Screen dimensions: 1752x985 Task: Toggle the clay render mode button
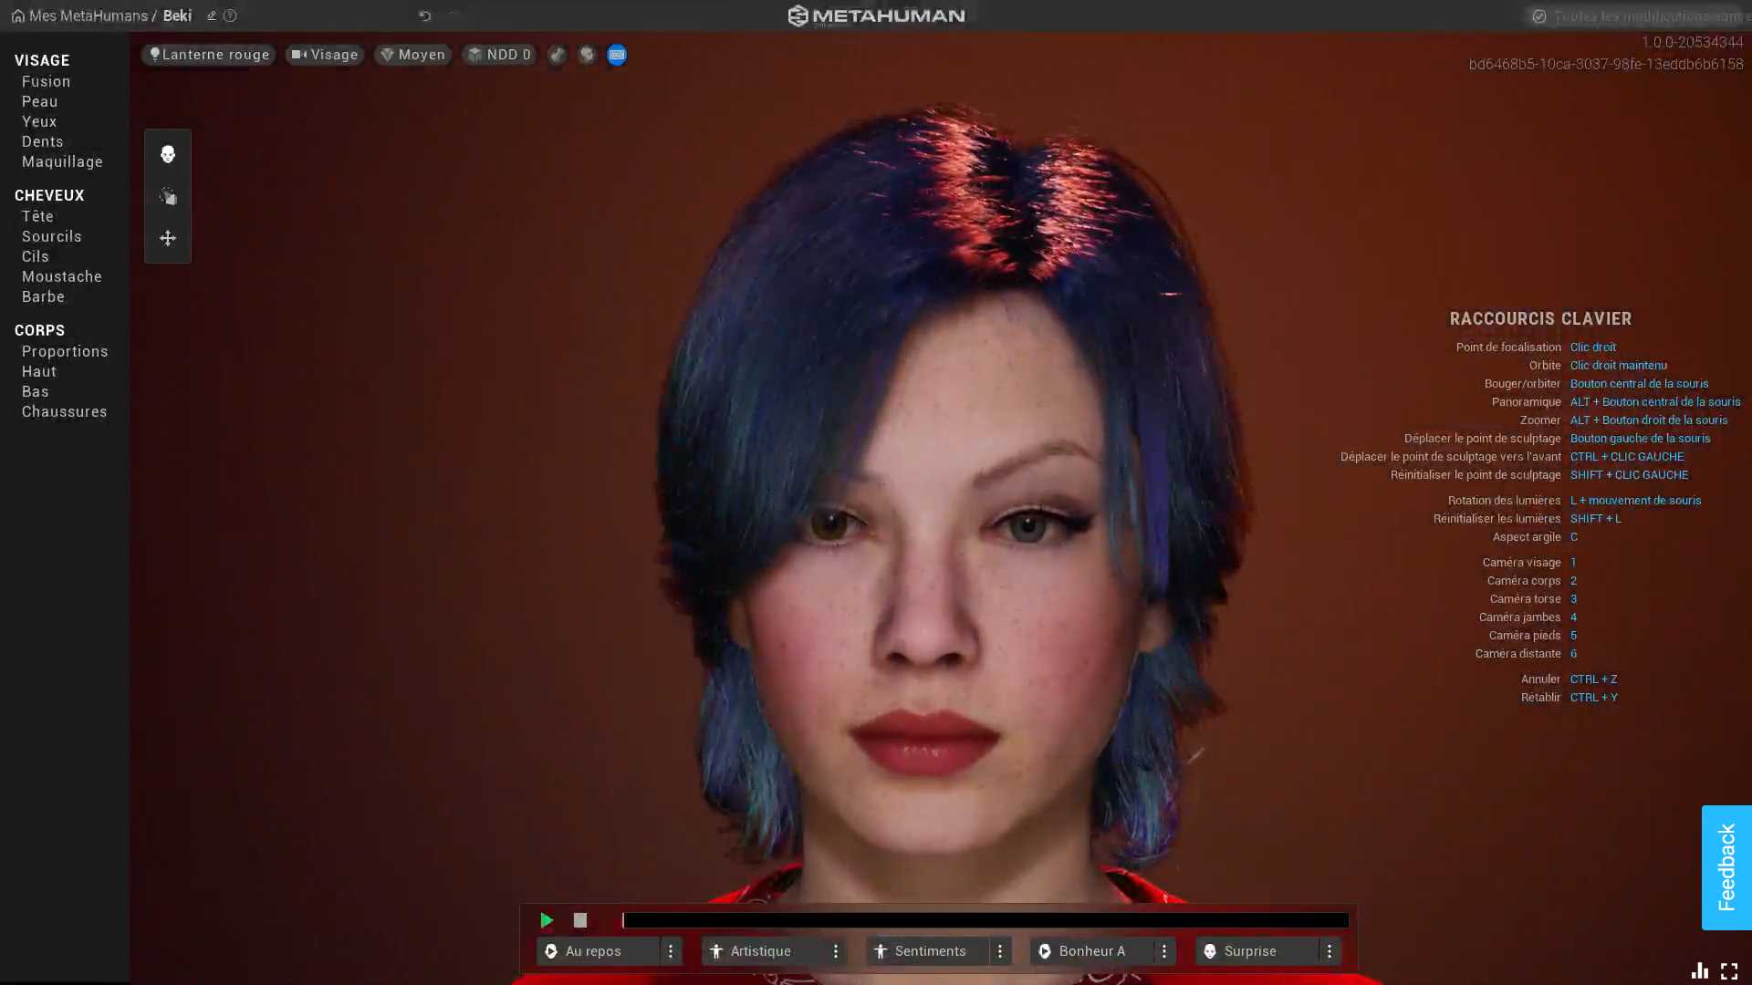557,55
